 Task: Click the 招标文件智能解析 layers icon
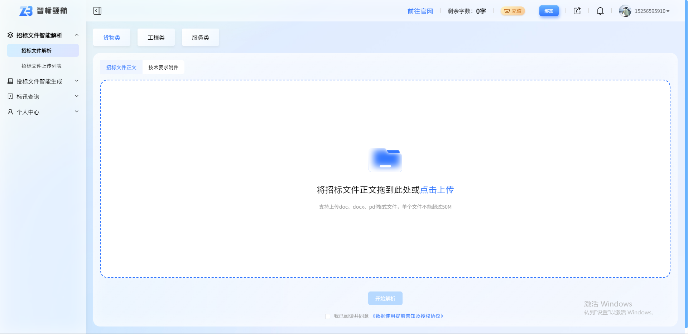click(x=10, y=35)
